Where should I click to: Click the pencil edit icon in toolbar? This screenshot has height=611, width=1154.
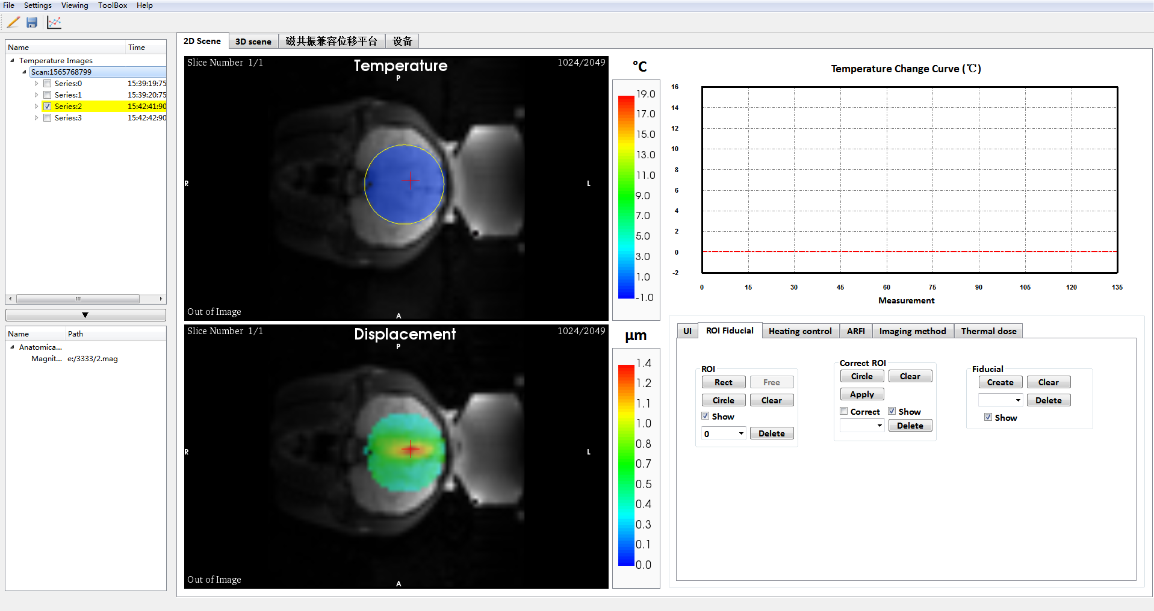[x=13, y=22]
